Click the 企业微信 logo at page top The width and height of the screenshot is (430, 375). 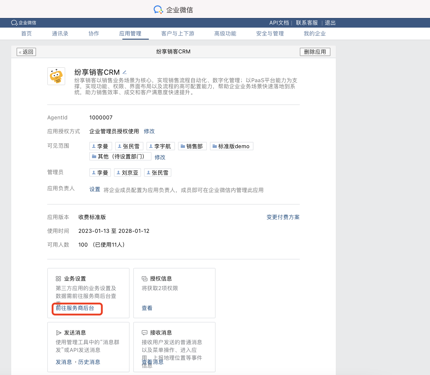coord(173,10)
